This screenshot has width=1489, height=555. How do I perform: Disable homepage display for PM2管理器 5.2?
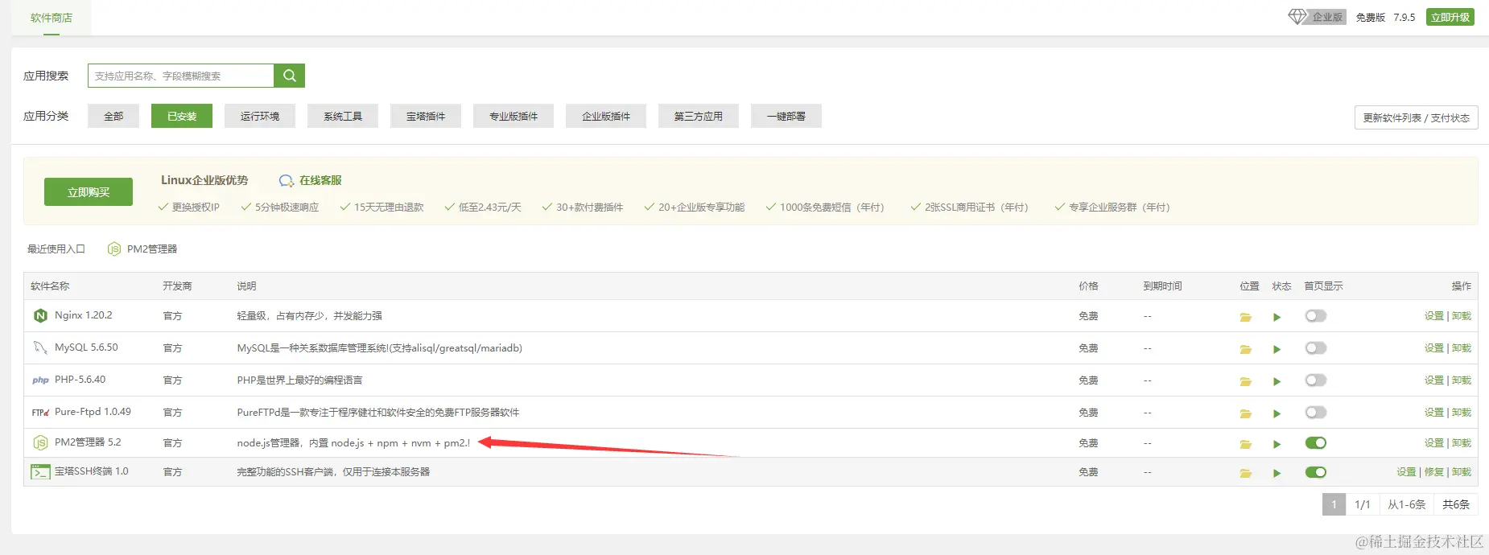(x=1315, y=443)
